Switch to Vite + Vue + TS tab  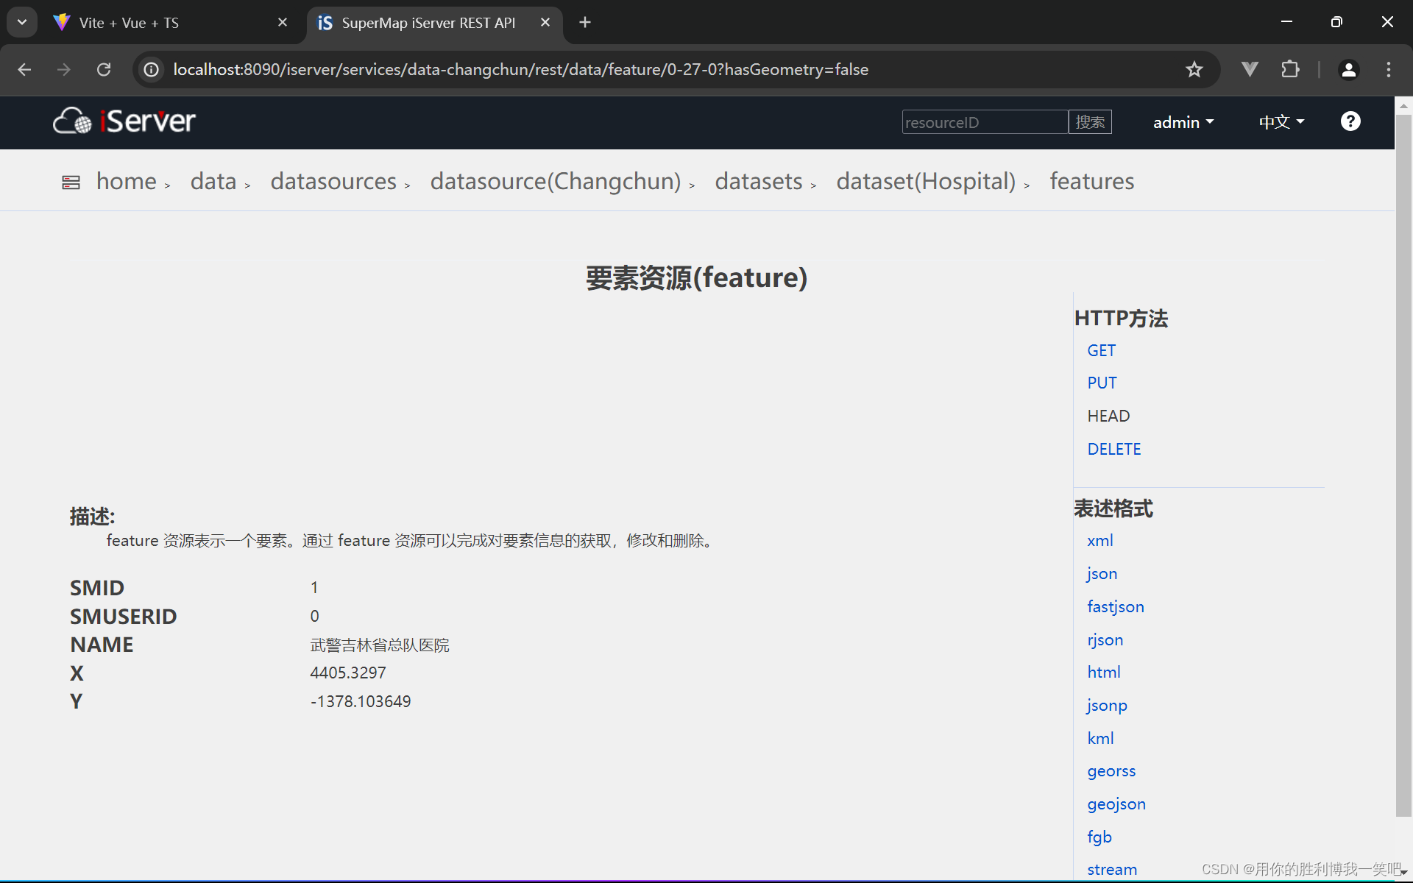[x=129, y=23]
